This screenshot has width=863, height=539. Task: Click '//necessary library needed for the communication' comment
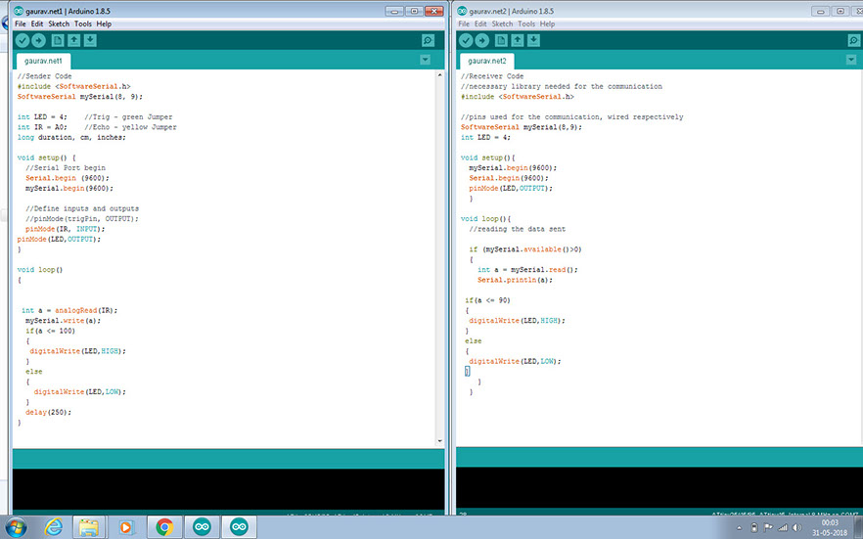click(x=562, y=86)
